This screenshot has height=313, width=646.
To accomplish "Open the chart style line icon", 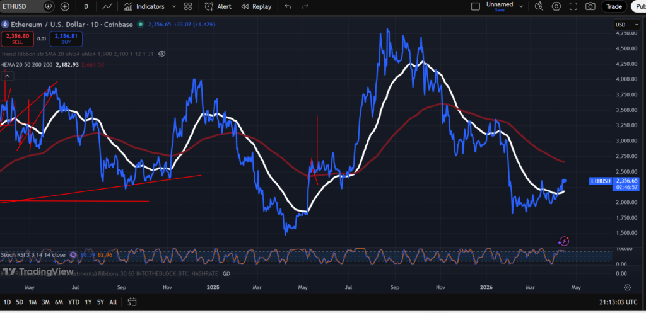I will tap(108, 6).
